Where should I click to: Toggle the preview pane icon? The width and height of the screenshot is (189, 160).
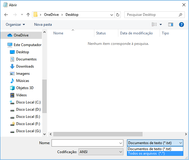171,25
